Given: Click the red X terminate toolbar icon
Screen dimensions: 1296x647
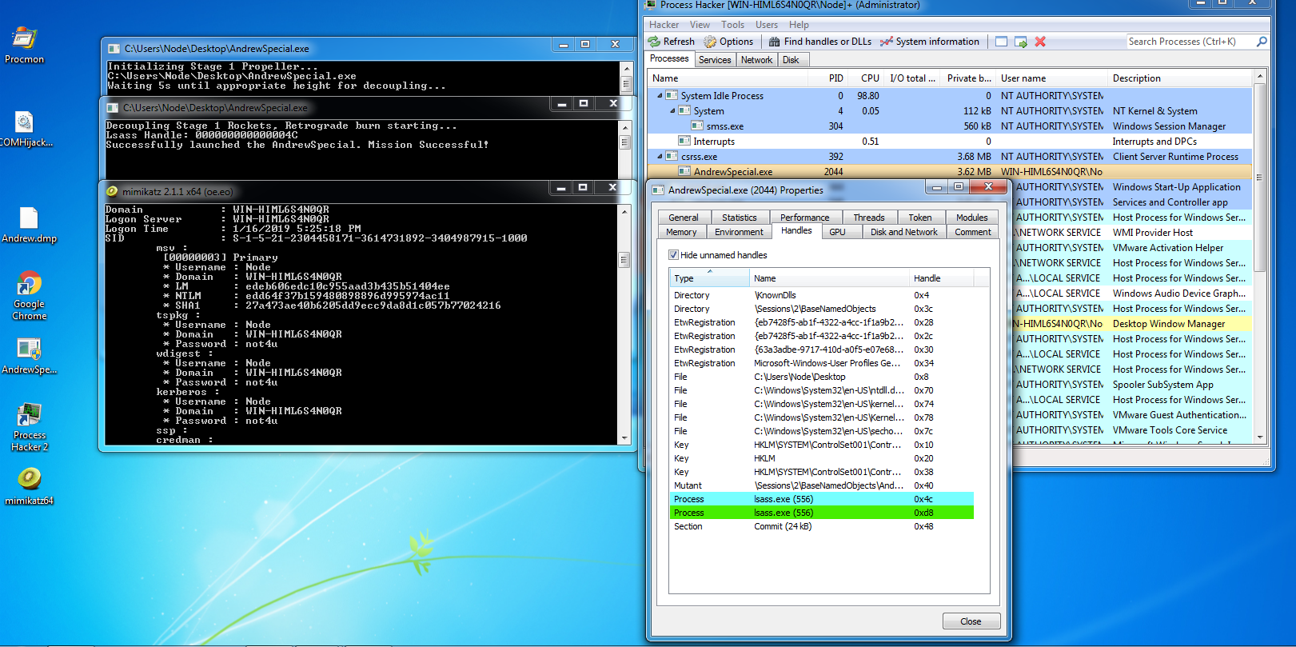Looking at the screenshot, I should click(1040, 42).
